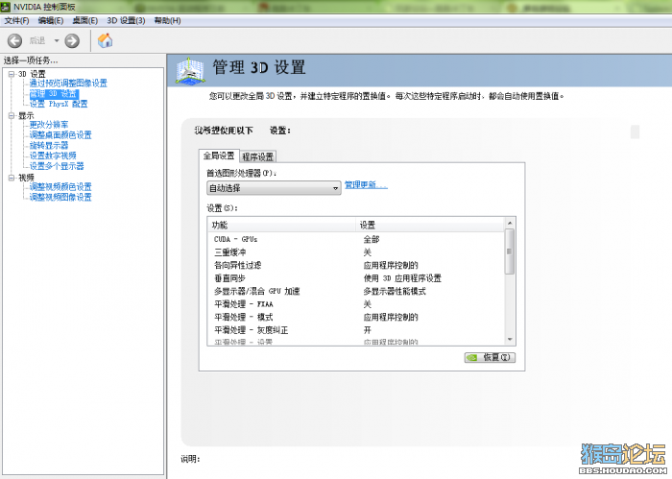
Task: Select 平滑处理 - 灰度纠正 row
Action: pyautogui.click(x=356, y=330)
